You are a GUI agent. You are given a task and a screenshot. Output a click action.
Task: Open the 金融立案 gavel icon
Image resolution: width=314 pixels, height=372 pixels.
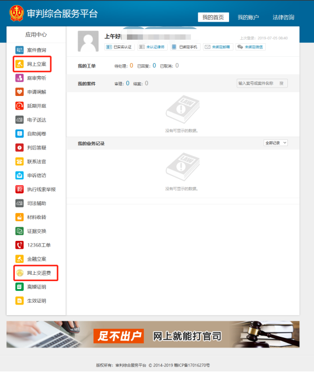(19, 259)
